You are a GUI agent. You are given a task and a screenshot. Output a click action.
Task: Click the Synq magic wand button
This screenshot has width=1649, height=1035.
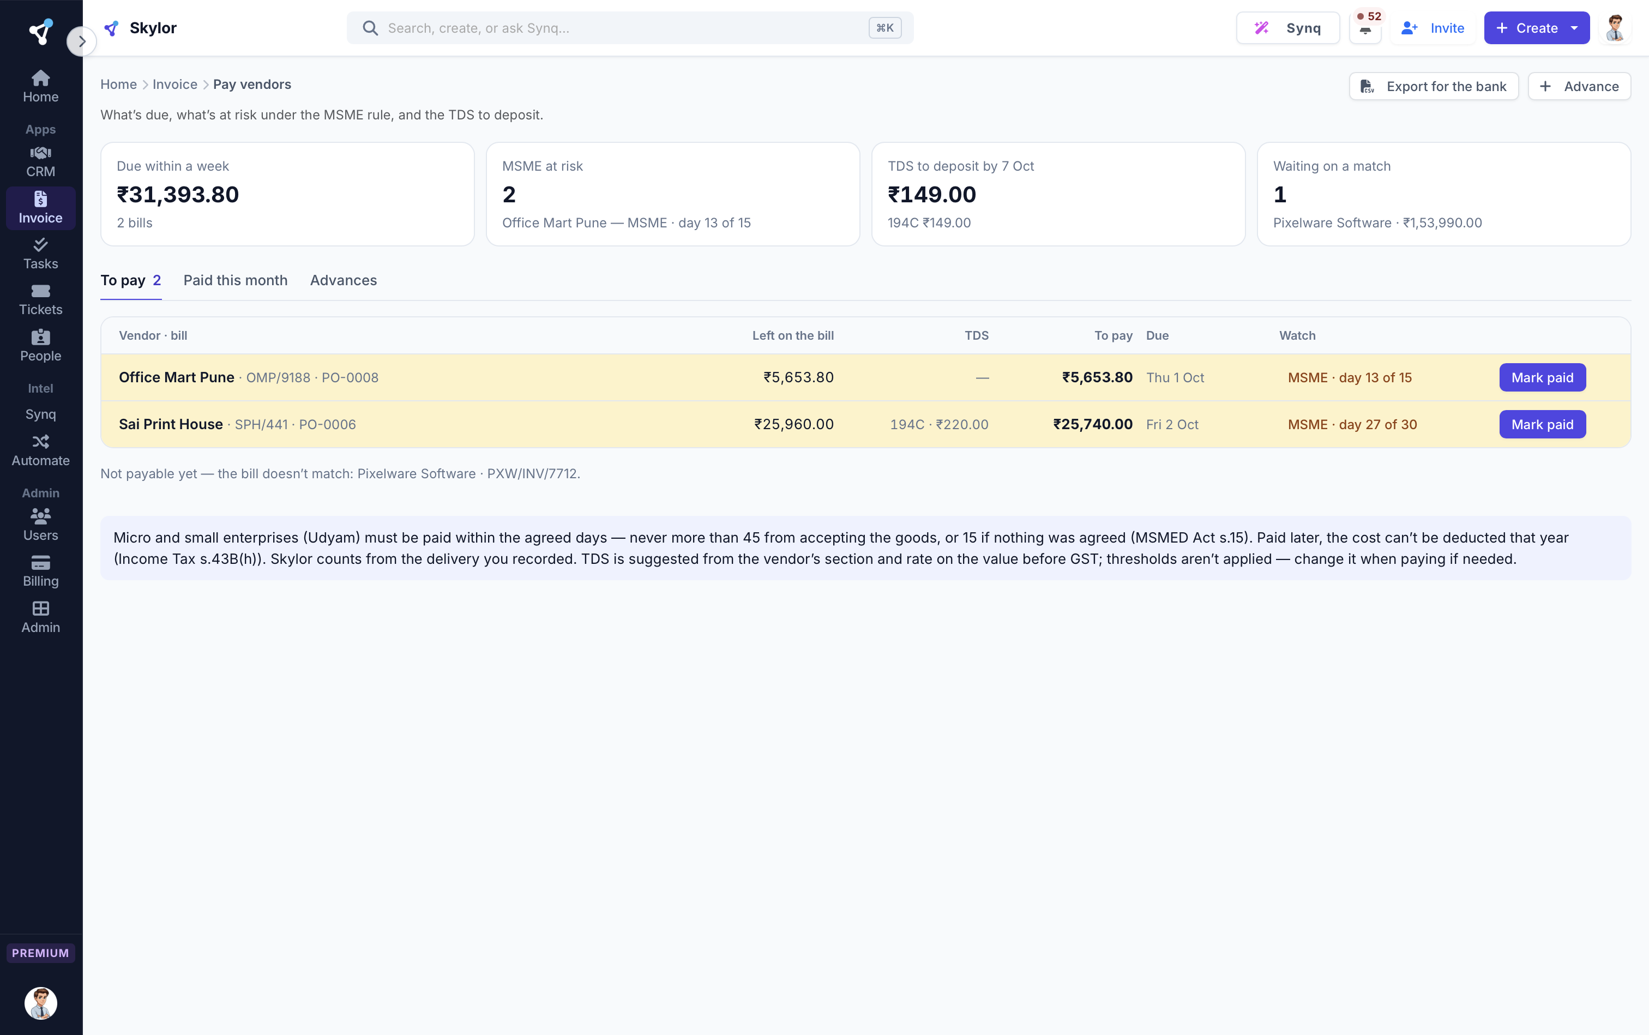[x=1287, y=28]
